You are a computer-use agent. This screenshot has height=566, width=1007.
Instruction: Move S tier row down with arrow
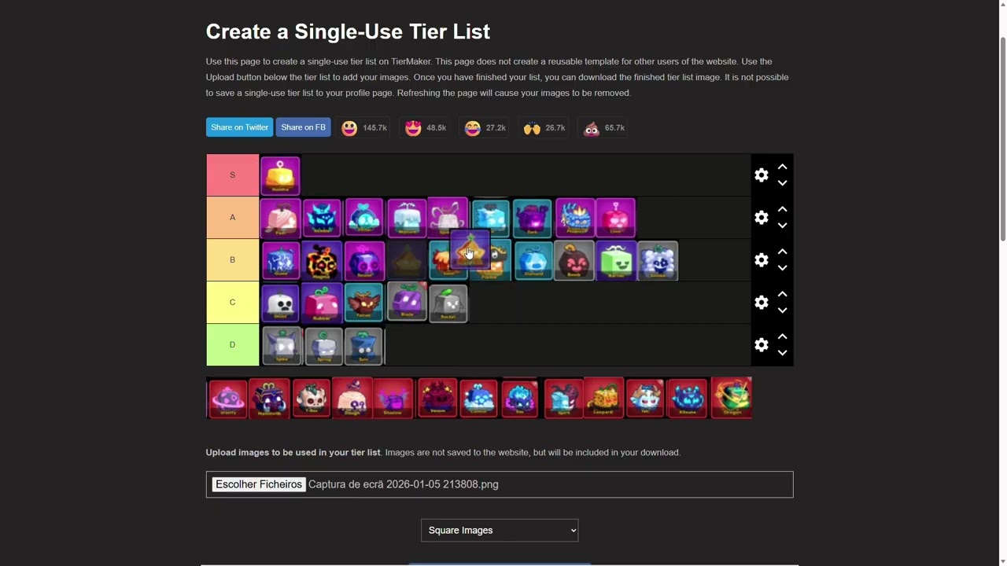[x=782, y=183]
